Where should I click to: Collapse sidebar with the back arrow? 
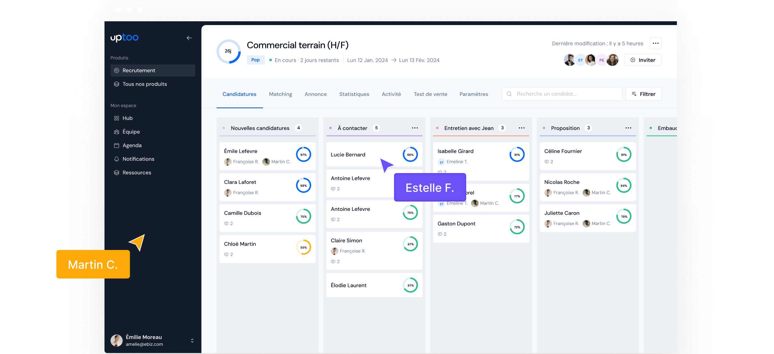tap(189, 38)
